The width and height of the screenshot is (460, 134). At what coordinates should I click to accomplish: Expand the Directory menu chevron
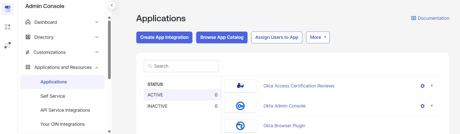[97, 37]
